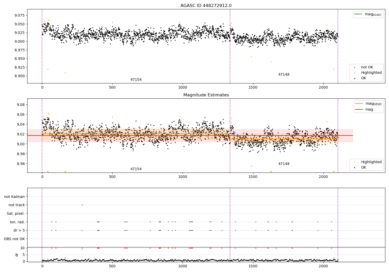Click the '9.00' y-axis tick
Viewport: 389px width, 272px height.
point(21,144)
